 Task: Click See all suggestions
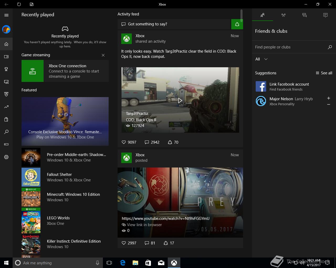tap(324, 73)
